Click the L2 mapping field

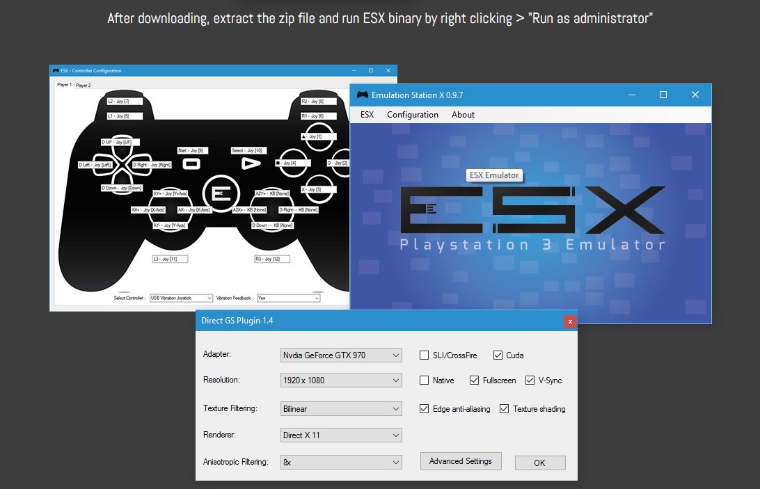pos(125,102)
